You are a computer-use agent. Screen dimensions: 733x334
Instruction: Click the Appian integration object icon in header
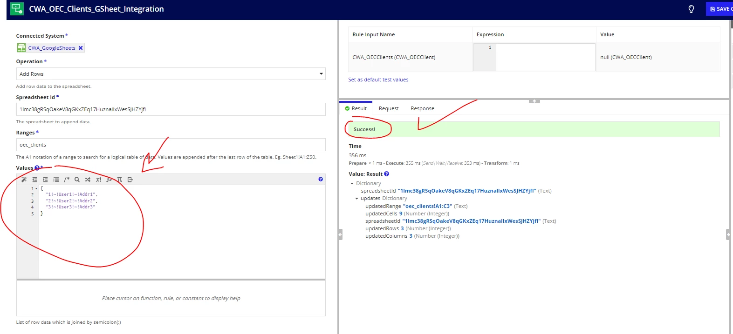pos(17,9)
